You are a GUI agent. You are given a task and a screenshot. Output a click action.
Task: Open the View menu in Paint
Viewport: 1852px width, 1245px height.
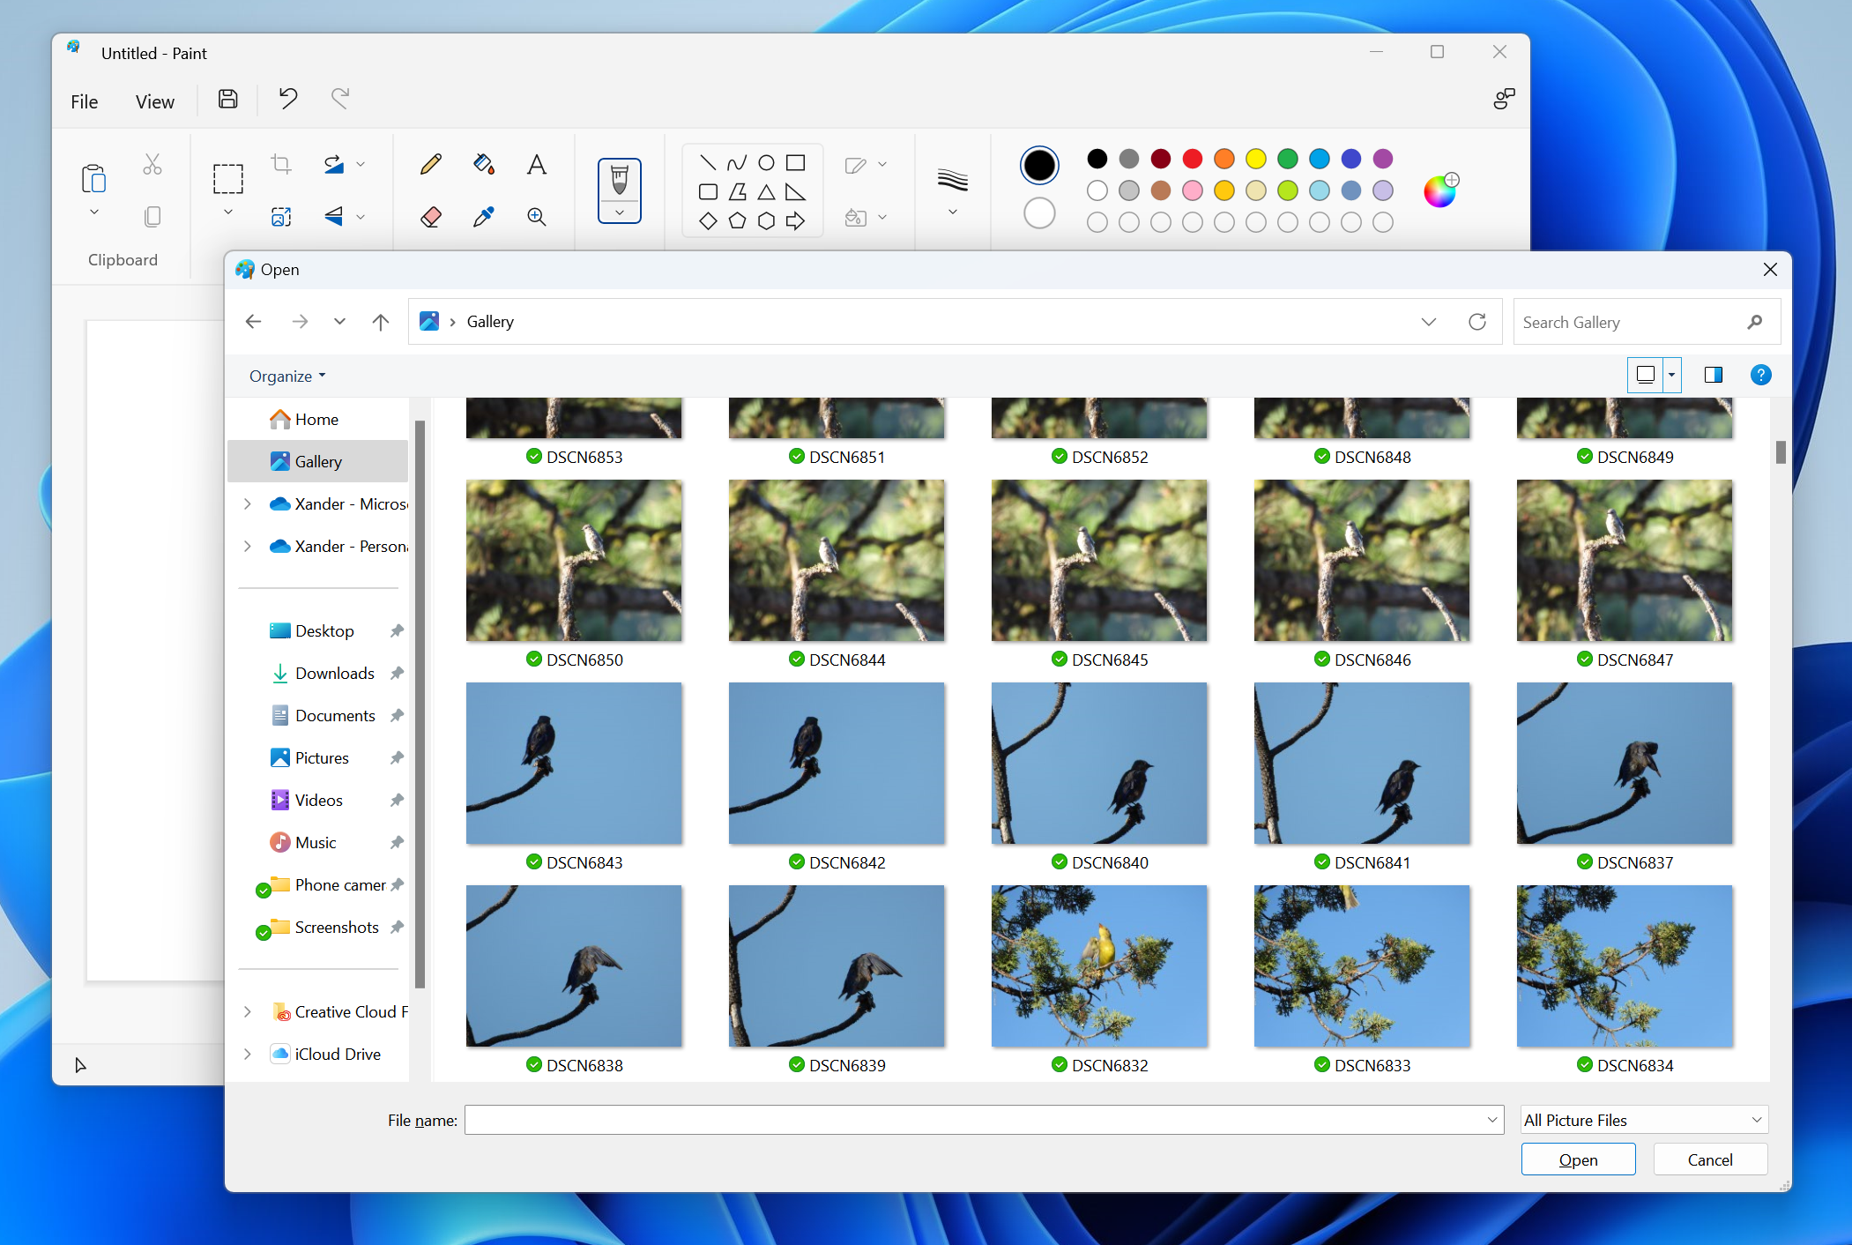click(x=156, y=99)
